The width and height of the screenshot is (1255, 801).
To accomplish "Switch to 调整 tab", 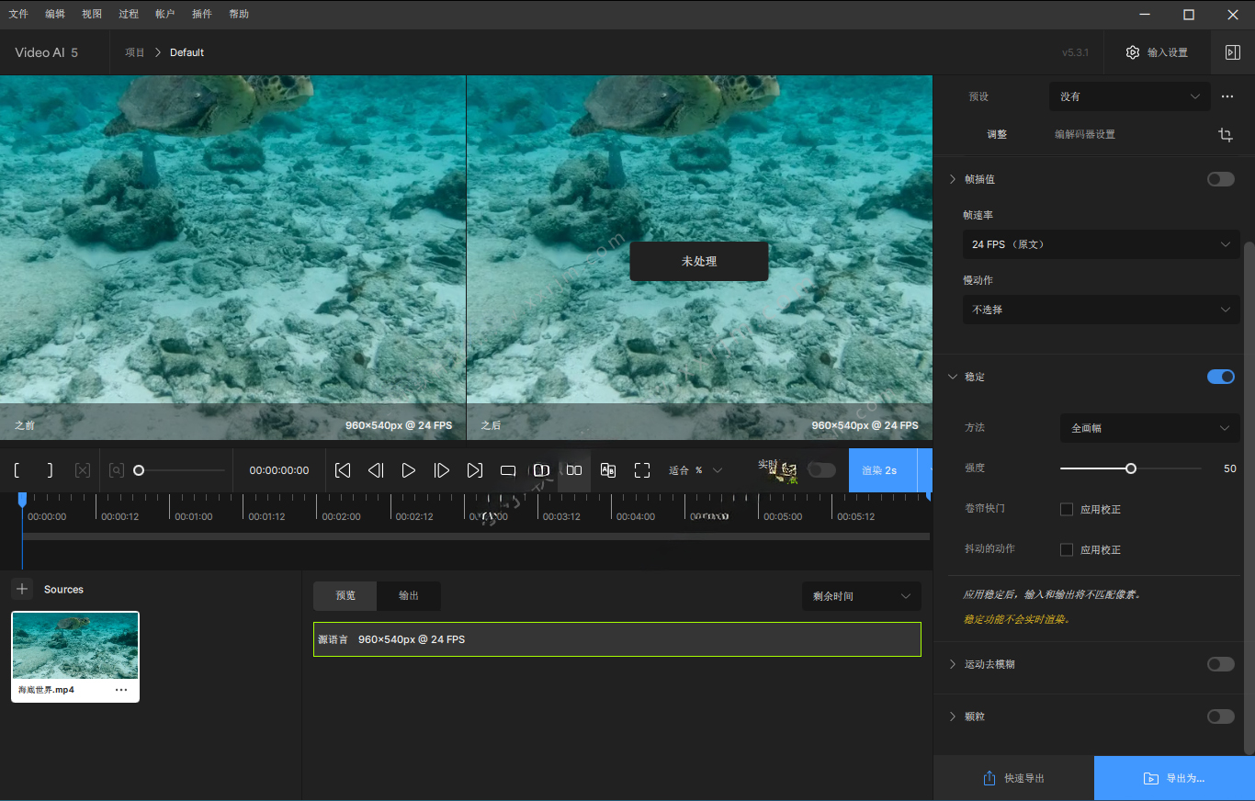I will pyautogui.click(x=997, y=134).
